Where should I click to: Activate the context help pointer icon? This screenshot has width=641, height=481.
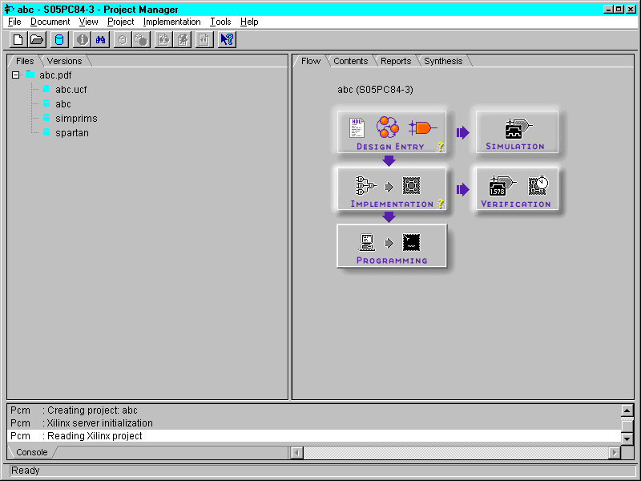[227, 39]
